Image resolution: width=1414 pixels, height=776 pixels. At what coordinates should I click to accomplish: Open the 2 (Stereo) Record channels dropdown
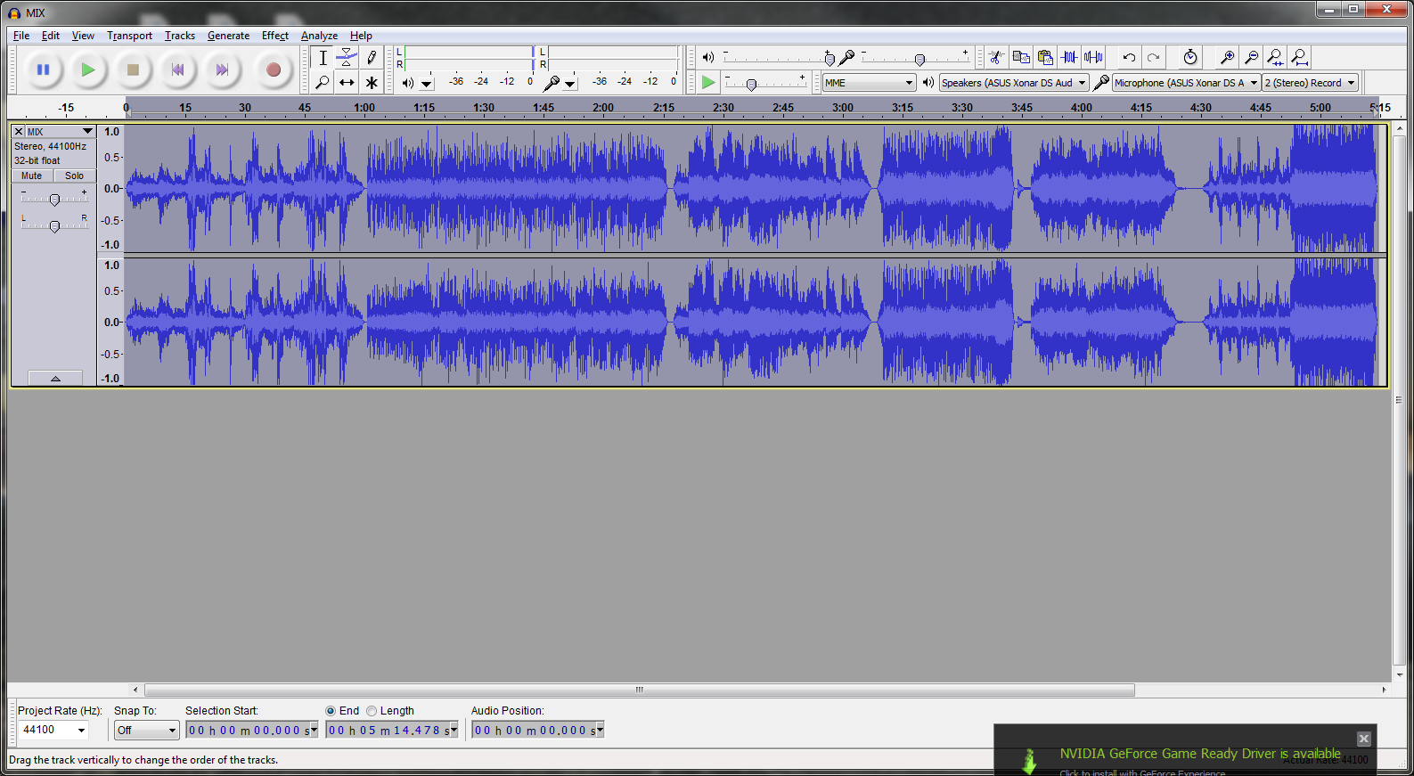click(x=1310, y=83)
